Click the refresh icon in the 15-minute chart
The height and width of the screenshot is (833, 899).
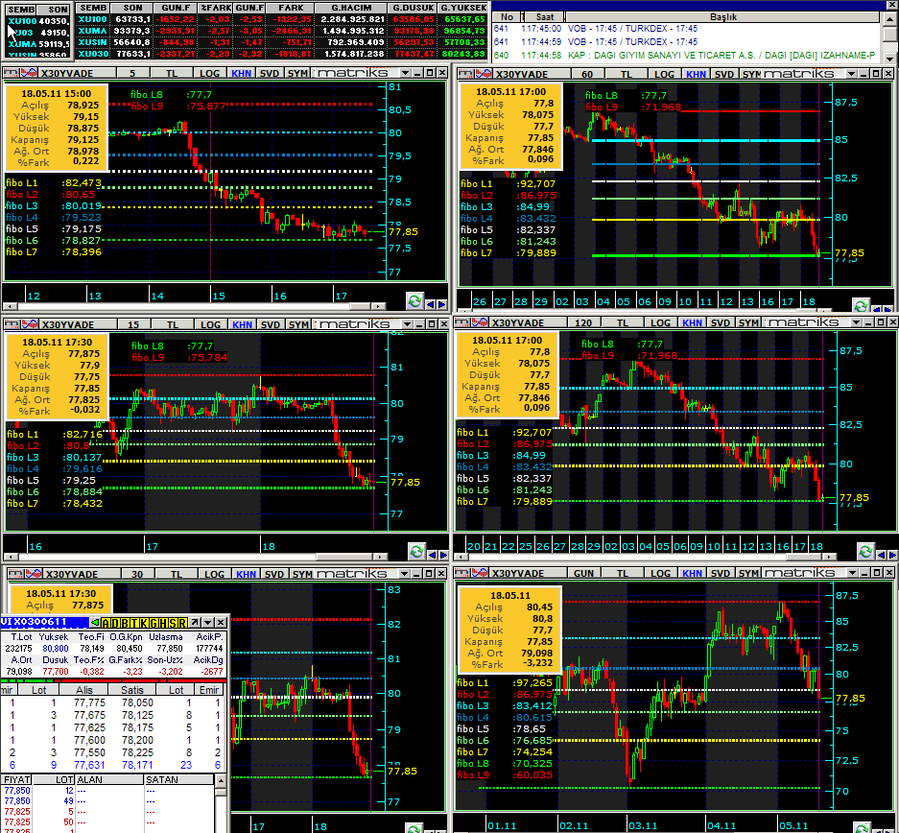(414, 550)
